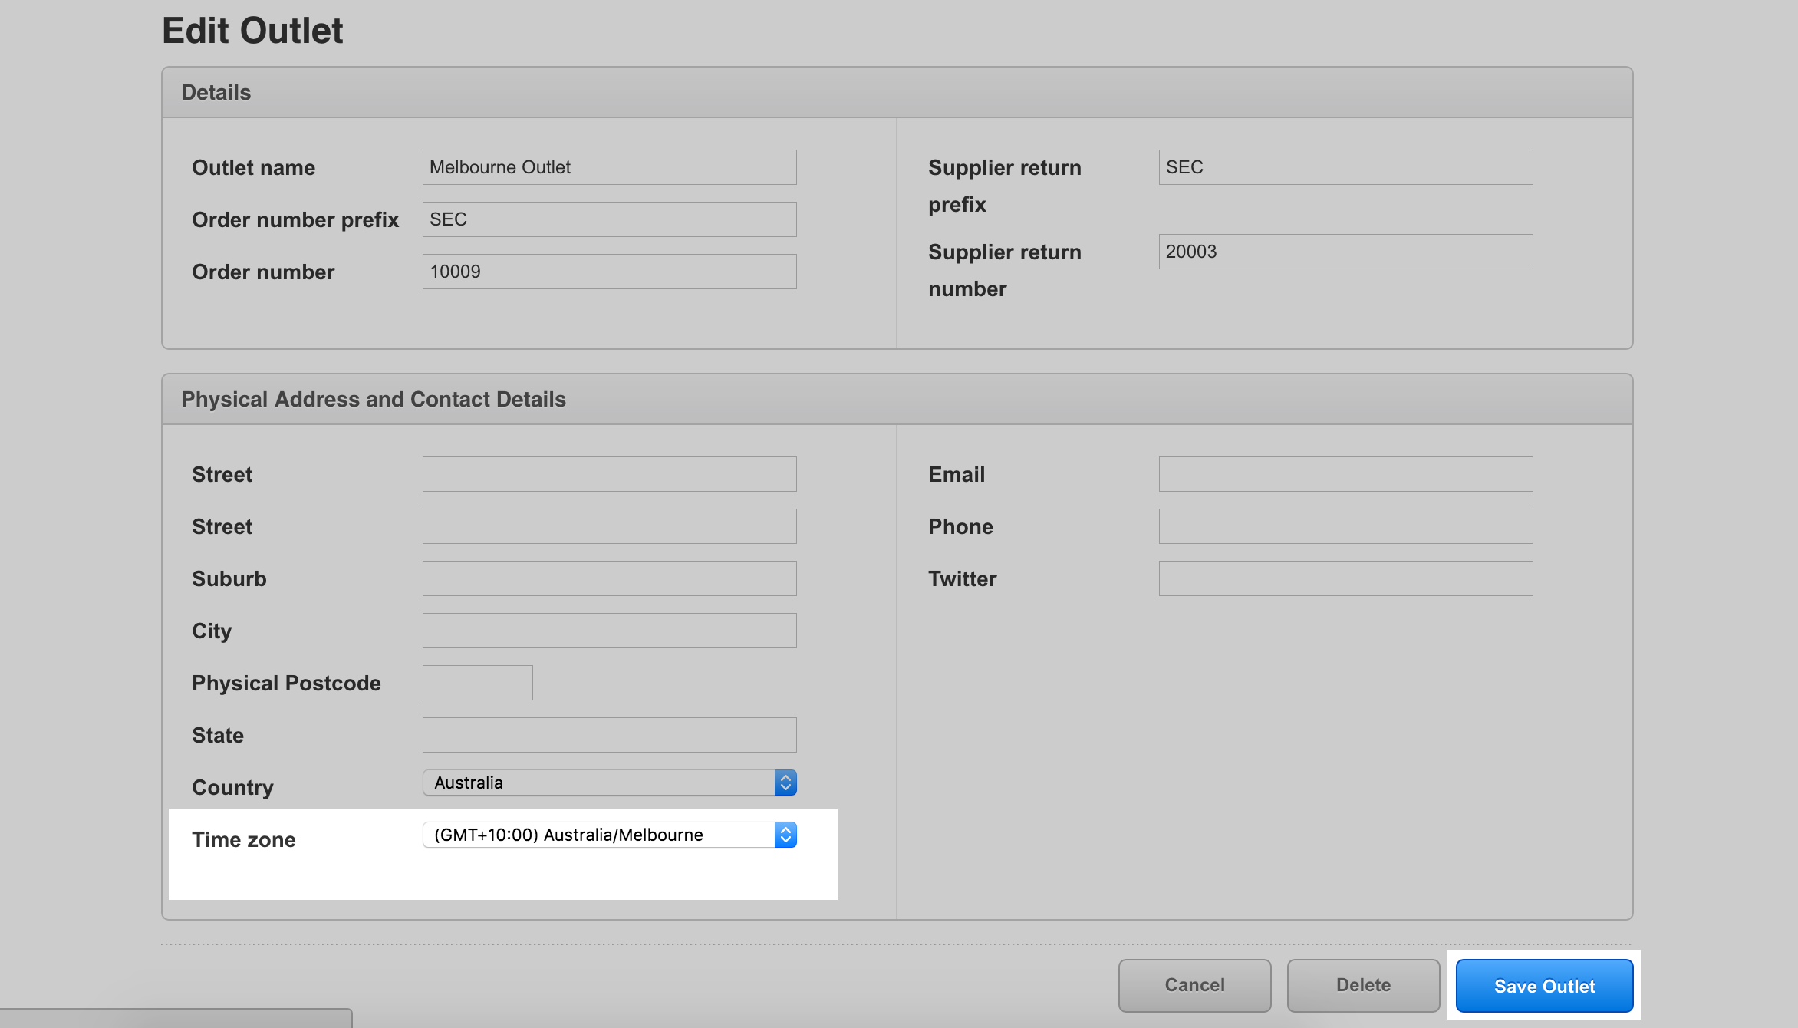The width and height of the screenshot is (1798, 1028).
Task: Focus the Suburb text field
Action: [x=609, y=578]
